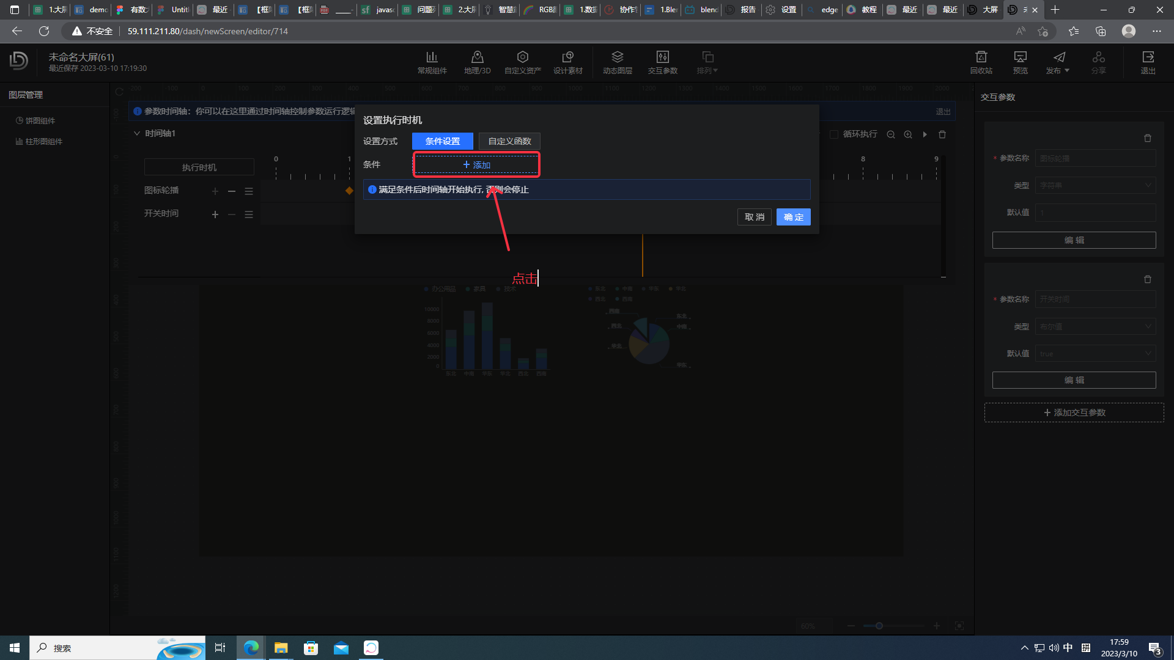The image size is (1174, 660).
Task: Select the orange keyframe diamond marker
Action: pyautogui.click(x=349, y=191)
